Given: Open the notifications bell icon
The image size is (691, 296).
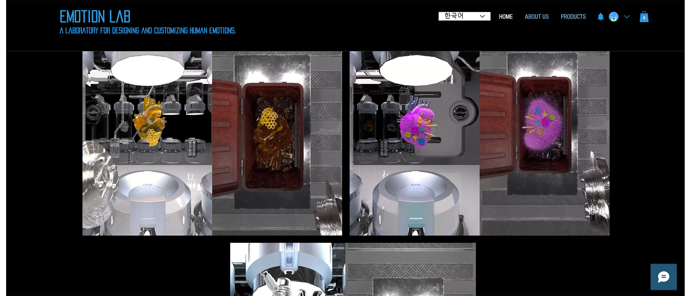Looking at the screenshot, I should coord(600,17).
